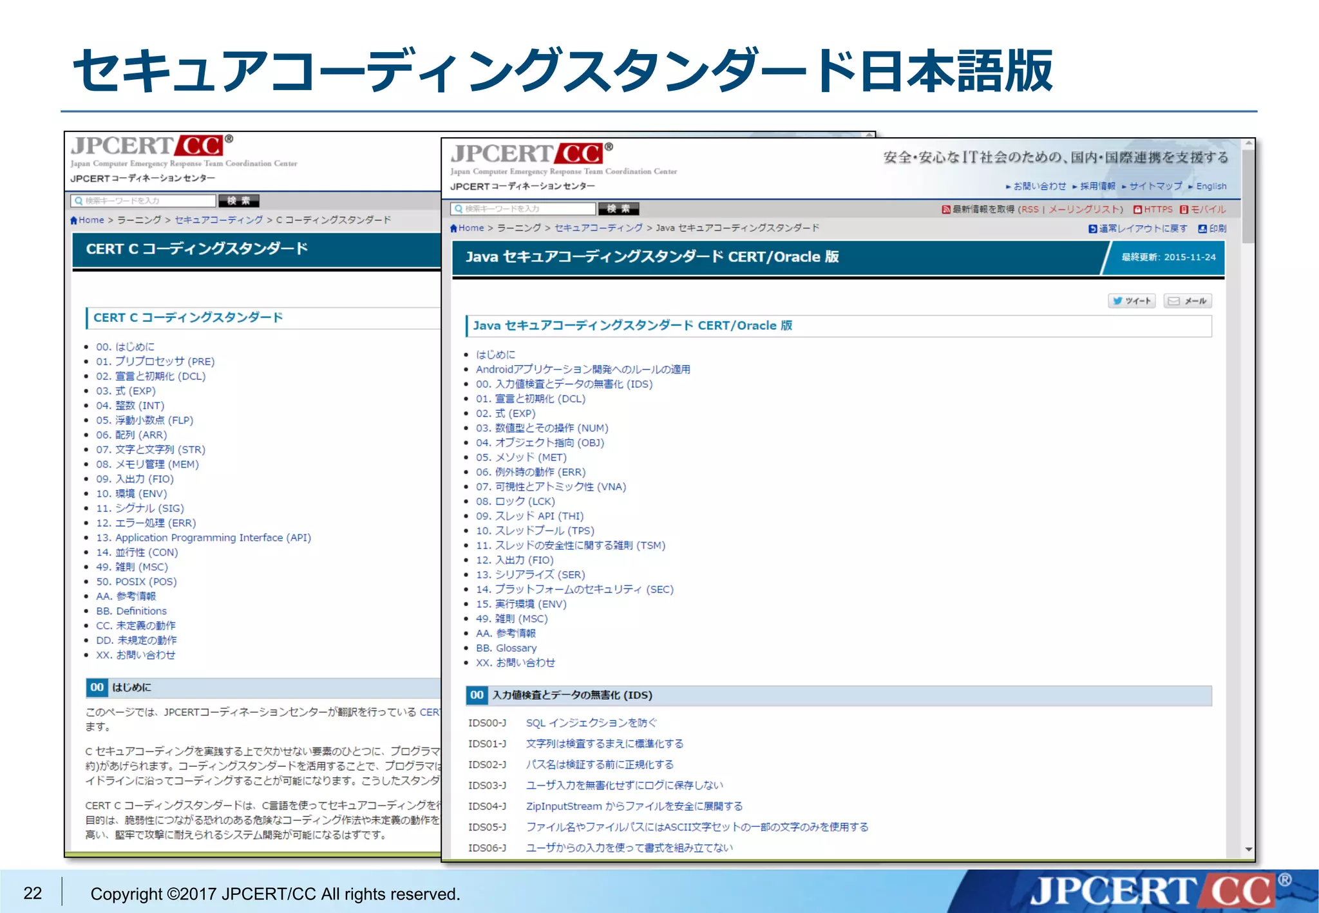Screen dimensions: 1319x913
Task: Open 05. 浮動小数点 (FLP) in C list
Action: [x=145, y=420]
